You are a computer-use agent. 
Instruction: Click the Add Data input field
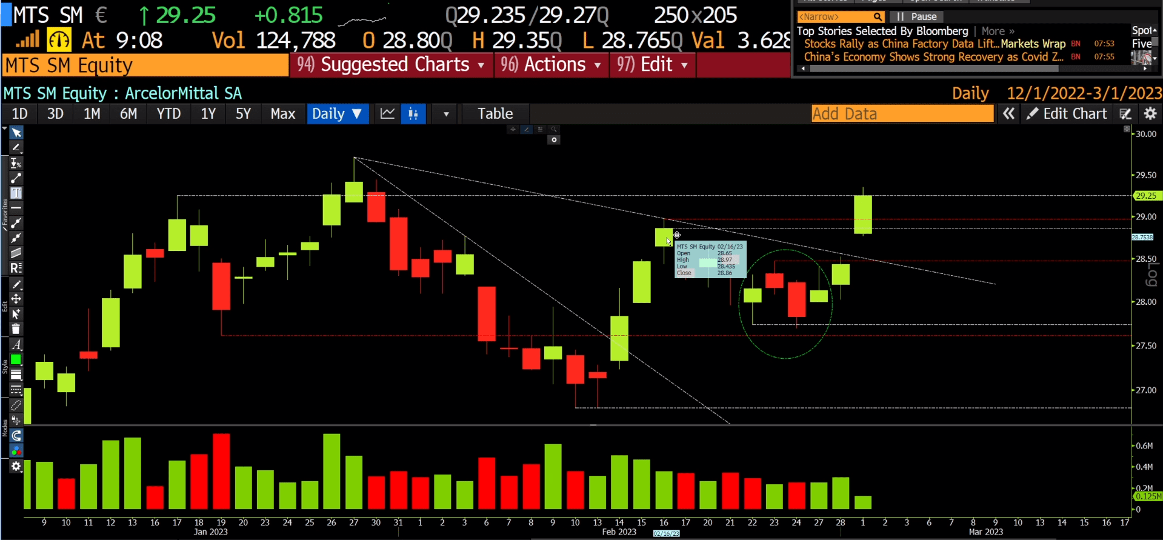pyautogui.click(x=902, y=114)
